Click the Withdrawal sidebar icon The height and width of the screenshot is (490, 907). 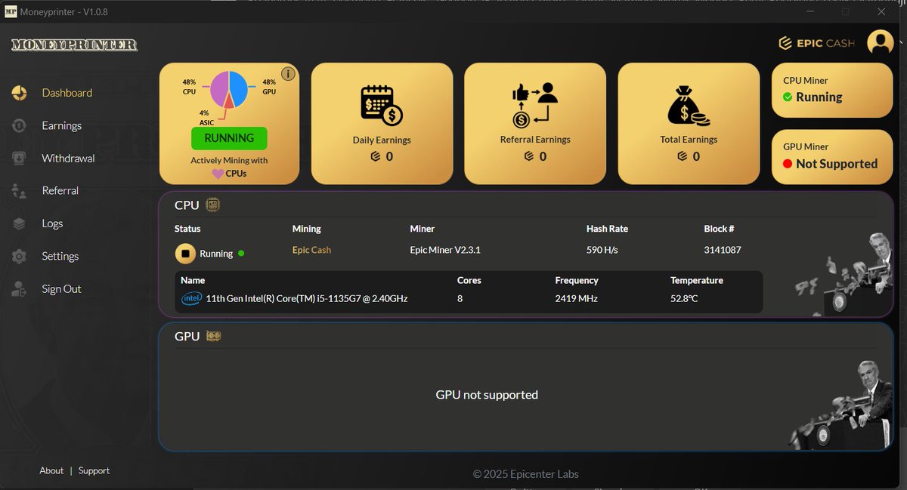pyautogui.click(x=20, y=158)
